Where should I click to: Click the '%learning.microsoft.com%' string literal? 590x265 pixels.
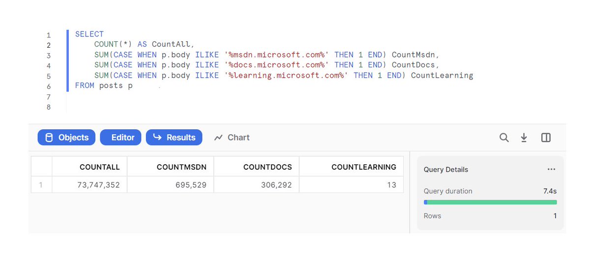[287, 75]
